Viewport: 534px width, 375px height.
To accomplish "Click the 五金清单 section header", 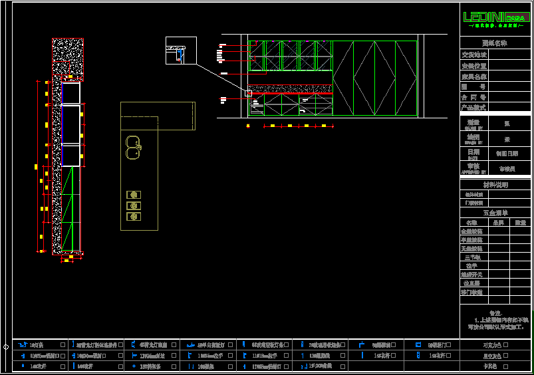I will coord(495,213).
